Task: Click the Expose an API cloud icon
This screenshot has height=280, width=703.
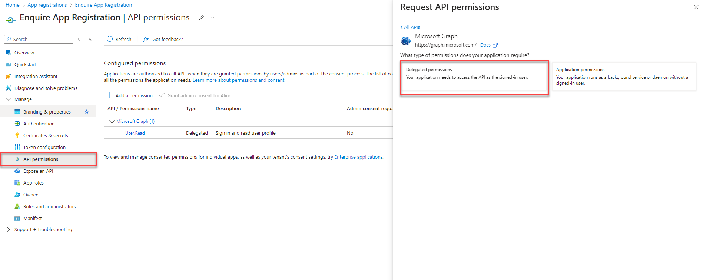Action: point(17,171)
